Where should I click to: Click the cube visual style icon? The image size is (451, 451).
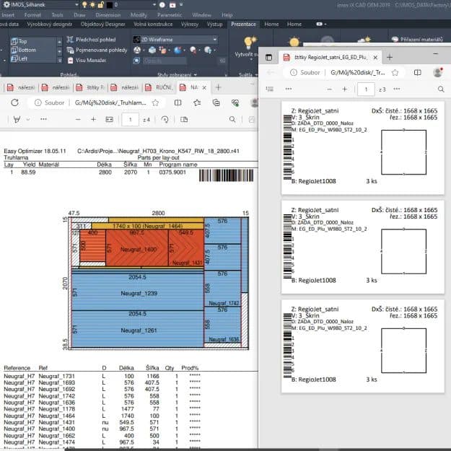coord(152,51)
